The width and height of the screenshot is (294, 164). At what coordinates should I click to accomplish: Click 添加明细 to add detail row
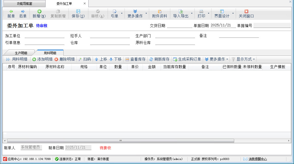[x=42, y=59]
